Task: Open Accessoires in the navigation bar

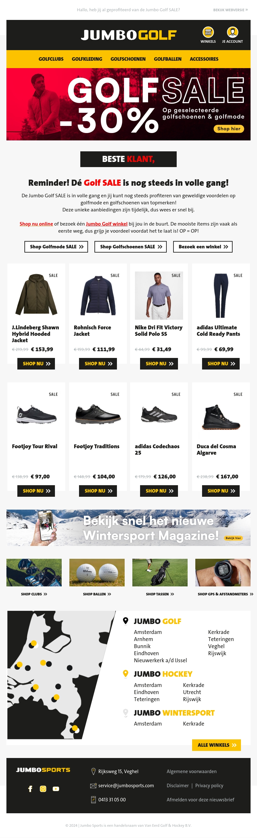Action: (x=204, y=59)
